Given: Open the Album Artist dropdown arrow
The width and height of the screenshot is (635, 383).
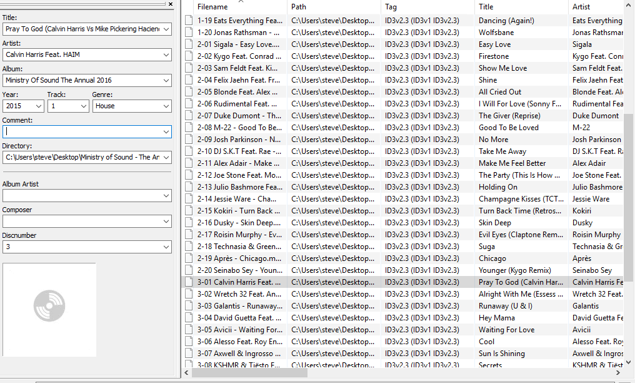Looking at the screenshot, I should (166, 196).
